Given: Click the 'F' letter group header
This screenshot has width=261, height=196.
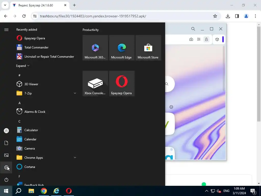Looking at the screenshot, I should pos(19,176).
